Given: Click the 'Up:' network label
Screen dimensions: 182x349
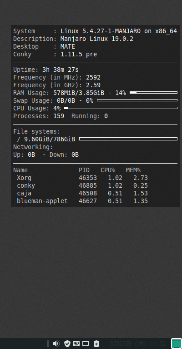Looking at the screenshot, I should (19, 155).
